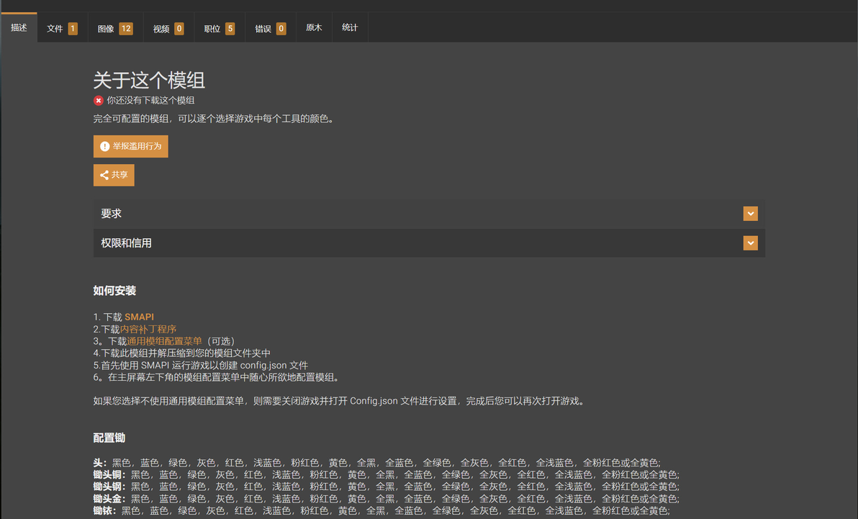Switch to the 原木 tab
This screenshot has height=519, width=858.
click(314, 27)
